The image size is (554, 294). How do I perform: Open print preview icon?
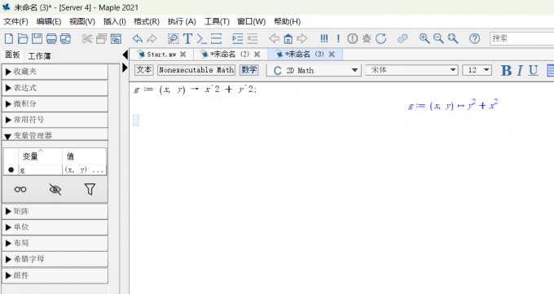click(x=65, y=38)
